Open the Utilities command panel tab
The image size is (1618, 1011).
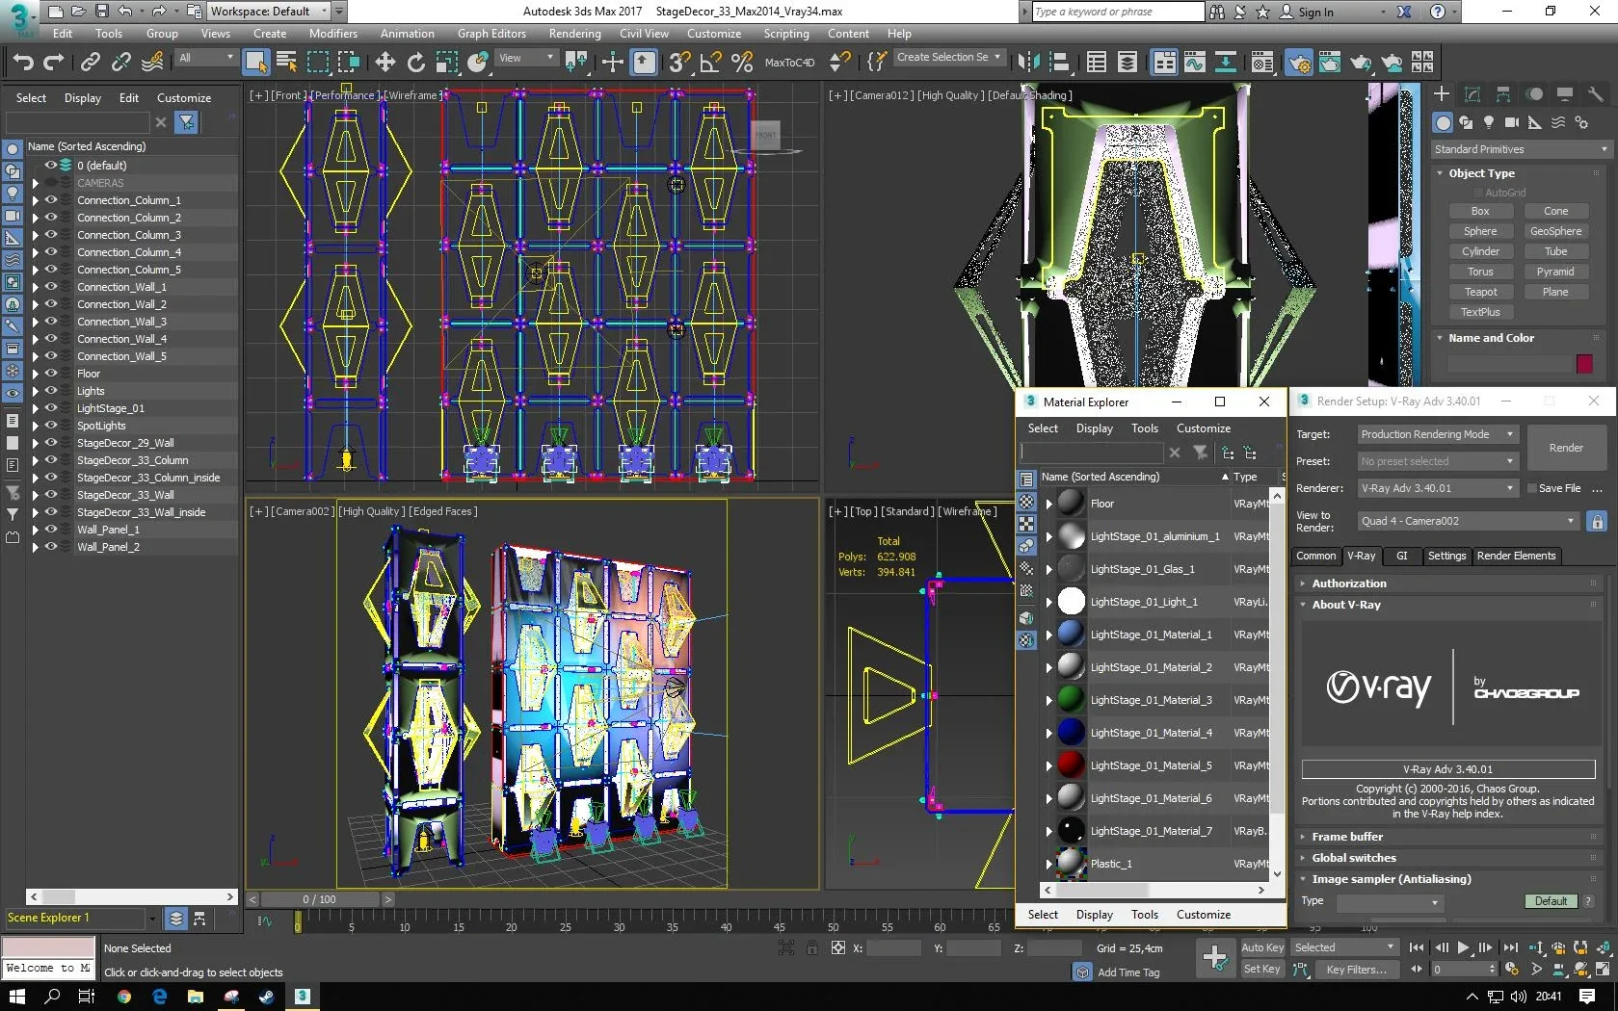click(x=1596, y=94)
